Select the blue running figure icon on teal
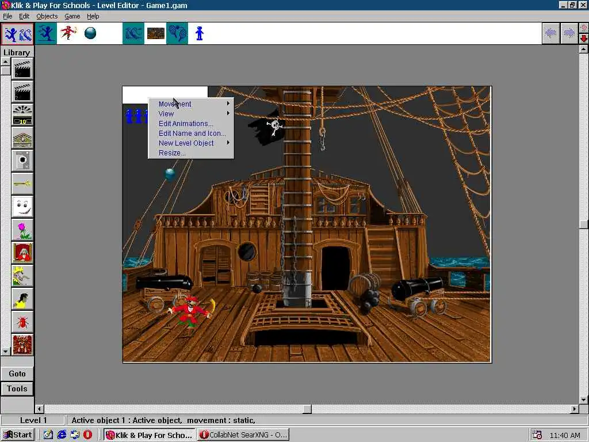Image resolution: width=589 pixels, height=442 pixels. pyautogui.click(x=46, y=33)
